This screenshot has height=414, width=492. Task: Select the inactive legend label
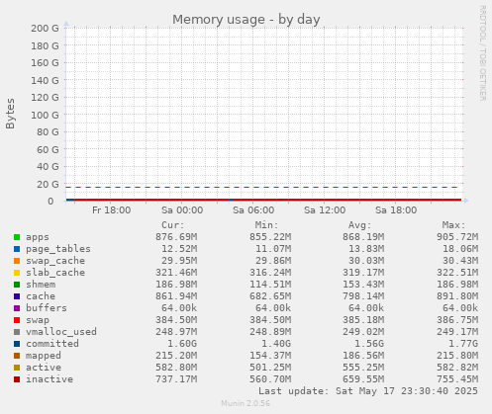pos(49,379)
